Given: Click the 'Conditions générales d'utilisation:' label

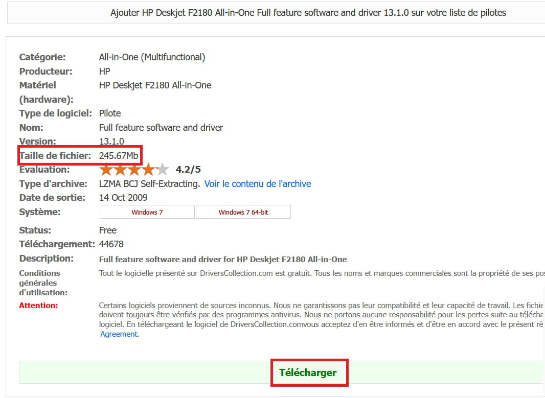Looking at the screenshot, I should pos(43,283).
